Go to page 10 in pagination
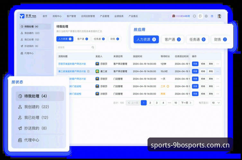Image resolution: width=242 pixels, height=160 pixels. tap(176, 103)
